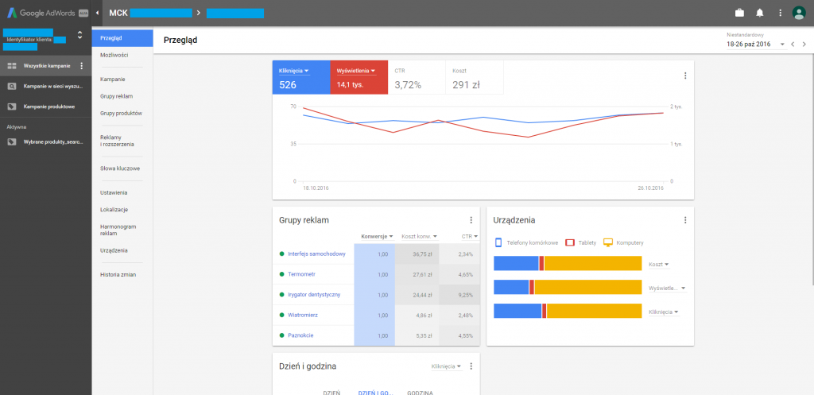Open Paznokcie ad group link
814x395 pixels.
(300, 335)
